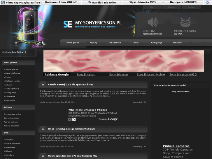Click arrow icon beside WT18 article
Image resolution: width=212 pixels, height=159 pixels.
[43, 129]
